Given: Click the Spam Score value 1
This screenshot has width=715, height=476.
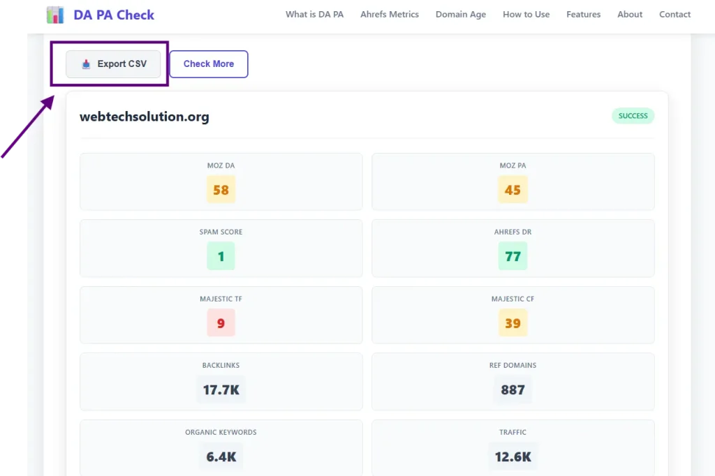Looking at the screenshot, I should (x=221, y=256).
